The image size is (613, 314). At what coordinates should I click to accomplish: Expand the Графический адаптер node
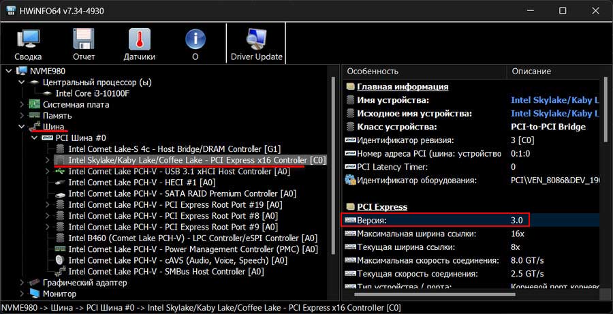click(x=22, y=282)
